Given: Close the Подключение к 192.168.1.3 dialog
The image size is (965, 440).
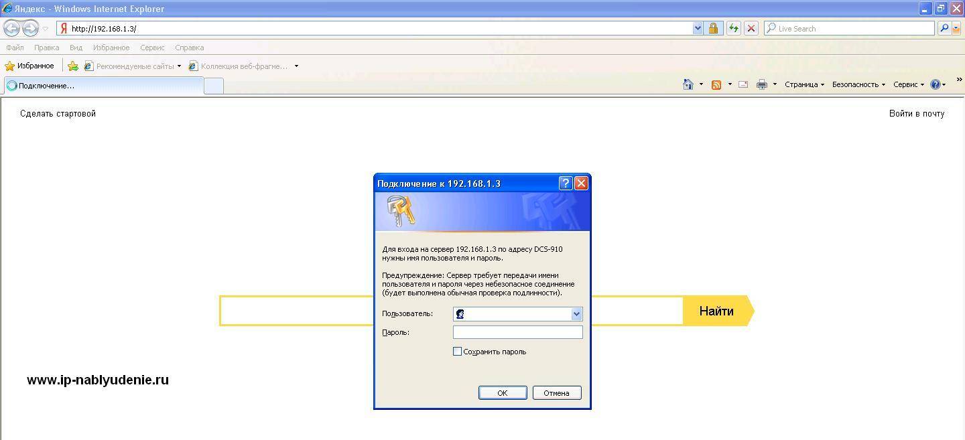Looking at the screenshot, I should tap(581, 183).
